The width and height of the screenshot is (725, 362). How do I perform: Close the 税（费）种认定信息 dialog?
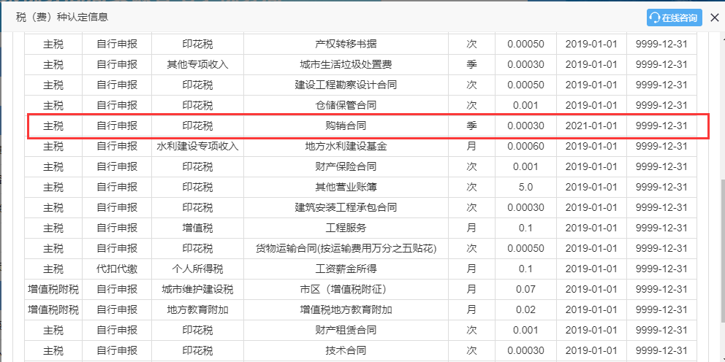click(713, 18)
